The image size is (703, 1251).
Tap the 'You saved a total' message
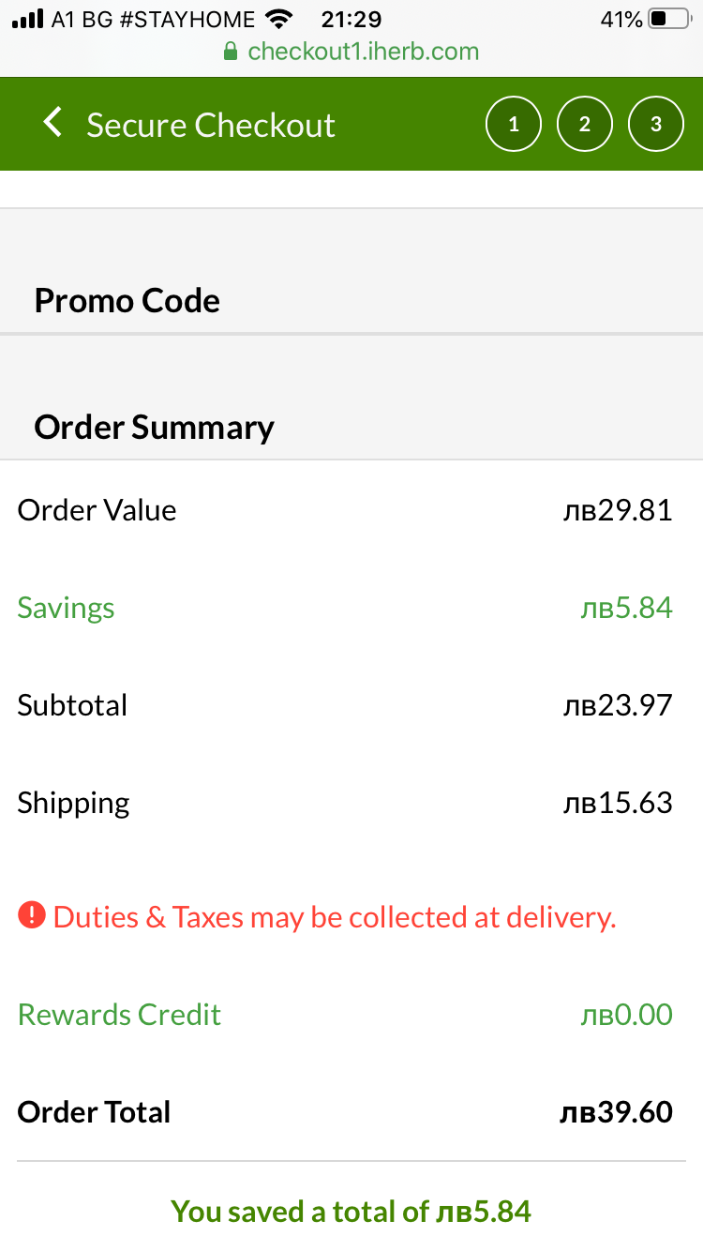[x=351, y=1211]
